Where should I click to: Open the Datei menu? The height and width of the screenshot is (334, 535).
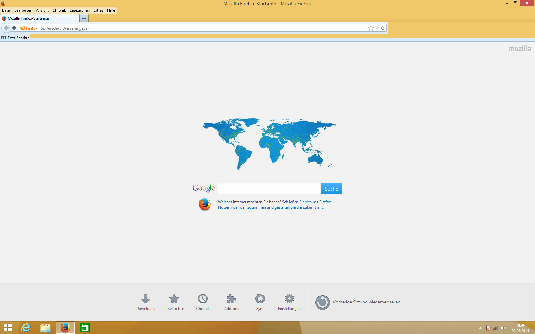6,10
